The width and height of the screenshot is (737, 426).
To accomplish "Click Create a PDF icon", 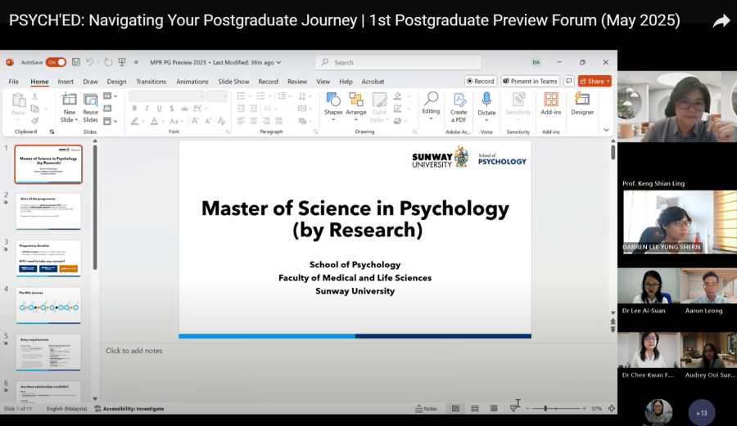I will 459,107.
